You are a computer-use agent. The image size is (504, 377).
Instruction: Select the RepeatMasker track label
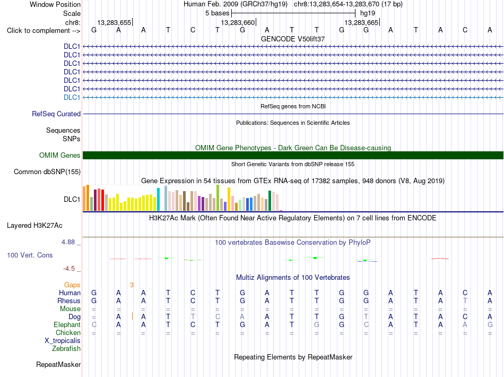(x=58, y=365)
